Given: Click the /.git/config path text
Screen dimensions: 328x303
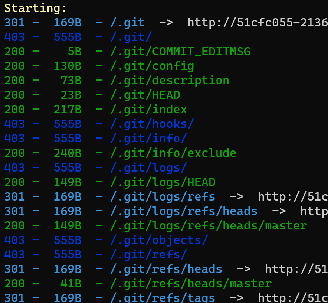Looking at the screenshot, I should click(x=152, y=66).
